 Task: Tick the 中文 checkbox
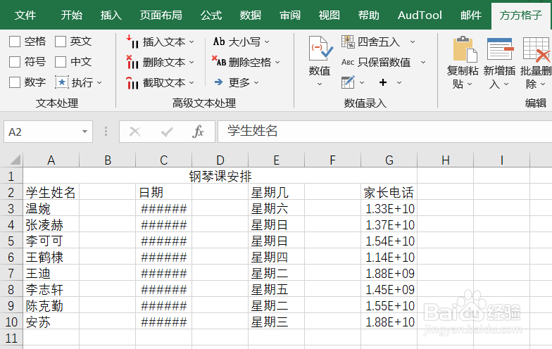pos(61,62)
